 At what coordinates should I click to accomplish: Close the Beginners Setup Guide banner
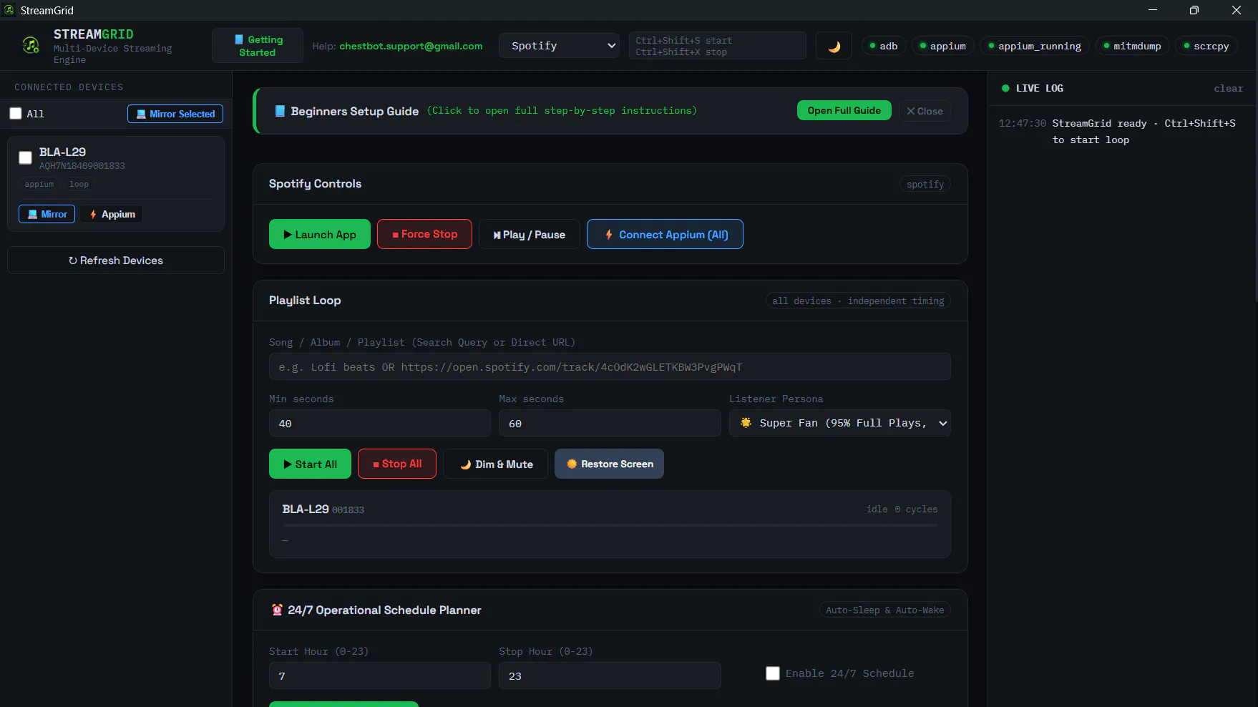(x=925, y=111)
